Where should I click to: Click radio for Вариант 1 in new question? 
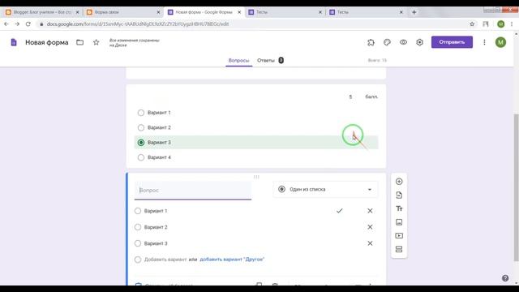(138, 211)
